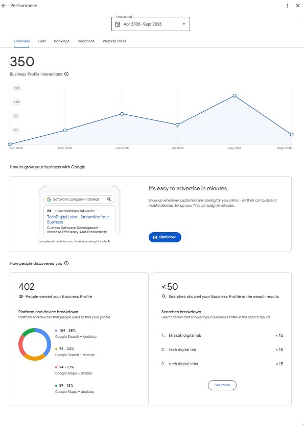Click the techdigitallabs.com ad URL
This screenshot has height=425, width=304.
coord(75,211)
